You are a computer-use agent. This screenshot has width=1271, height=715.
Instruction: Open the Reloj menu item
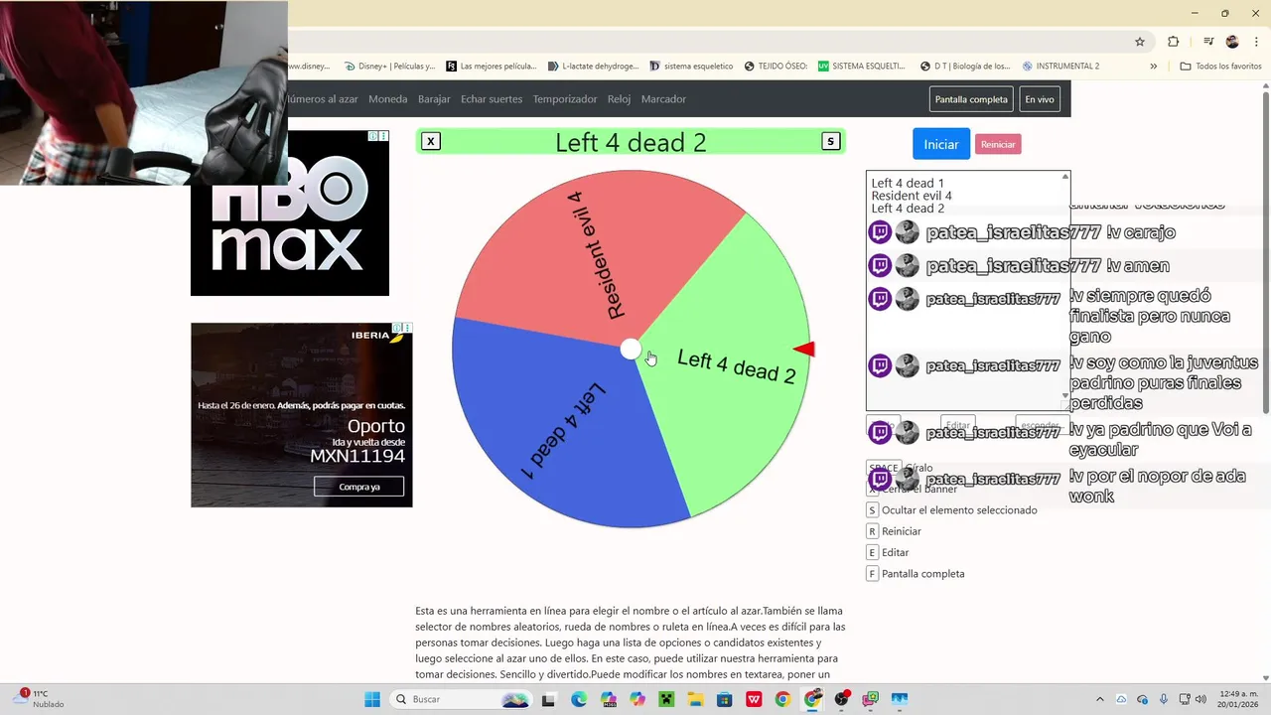(620, 99)
